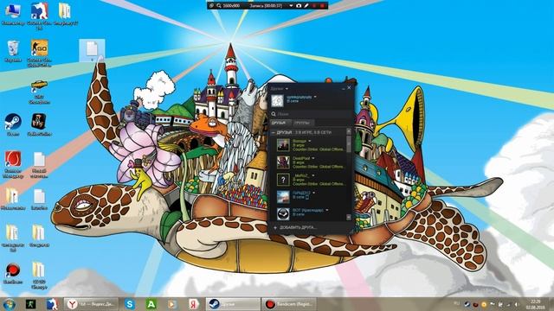Open Bandicam recording bar dropdown arrow
This screenshot has height=311, width=554.
click(x=291, y=6)
